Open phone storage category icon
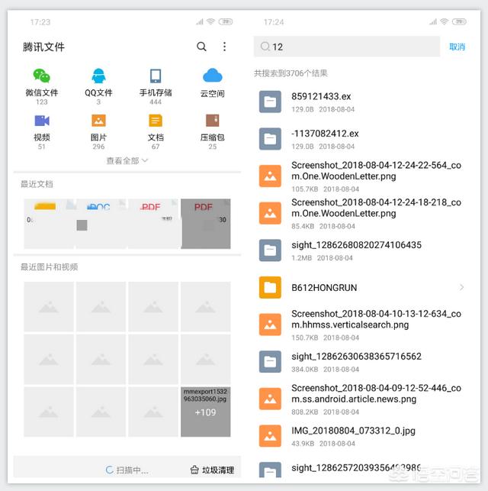Screen dimensions: 488x491 click(x=156, y=76)
